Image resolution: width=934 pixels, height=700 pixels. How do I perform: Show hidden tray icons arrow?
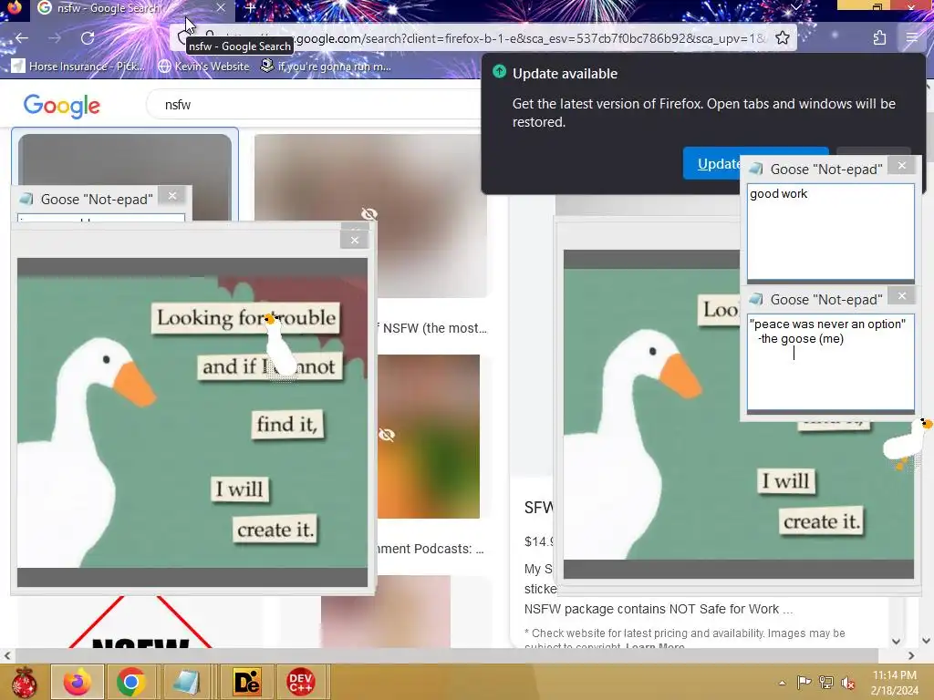[x=782, y=683]
